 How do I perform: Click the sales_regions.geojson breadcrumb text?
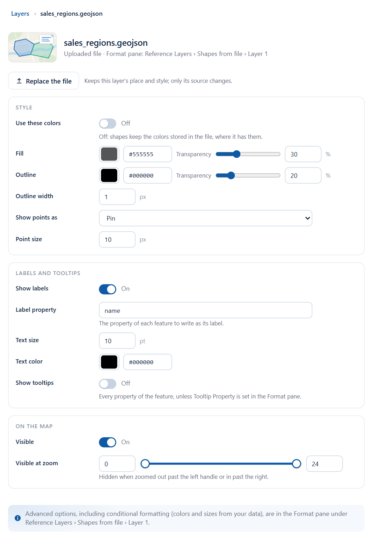point(71,14)
